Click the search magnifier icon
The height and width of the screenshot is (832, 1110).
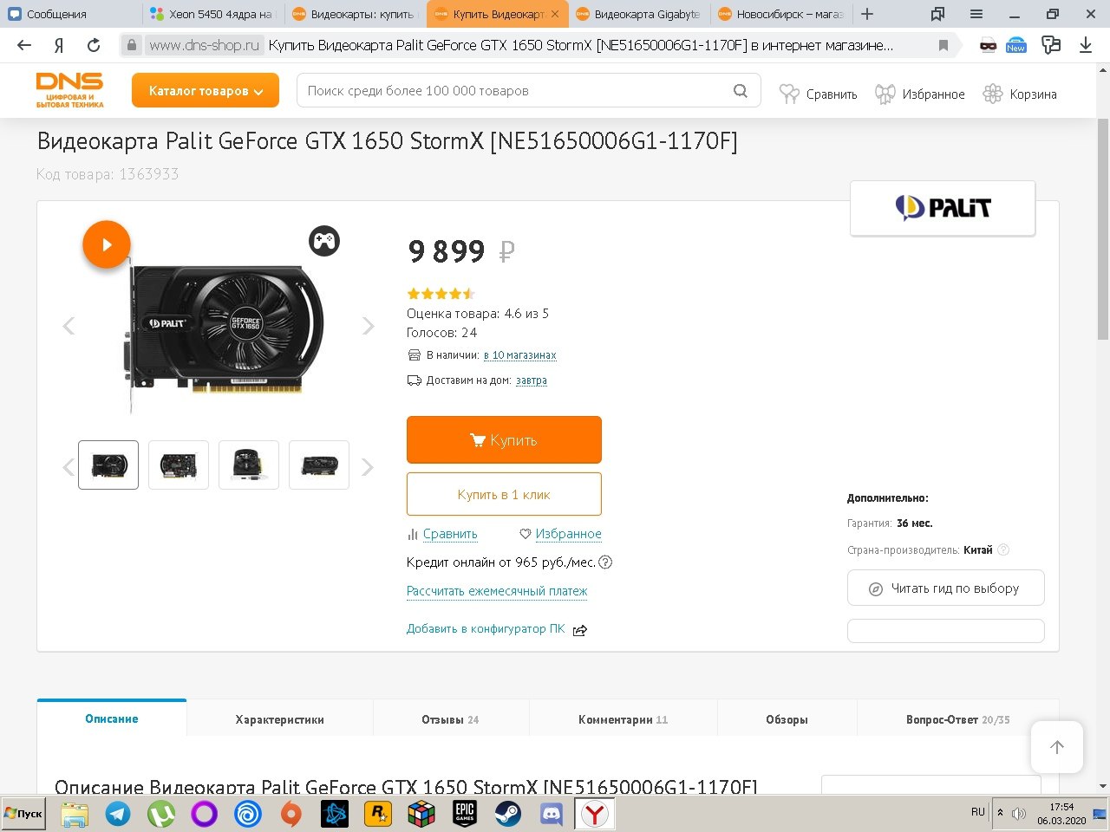741,91
